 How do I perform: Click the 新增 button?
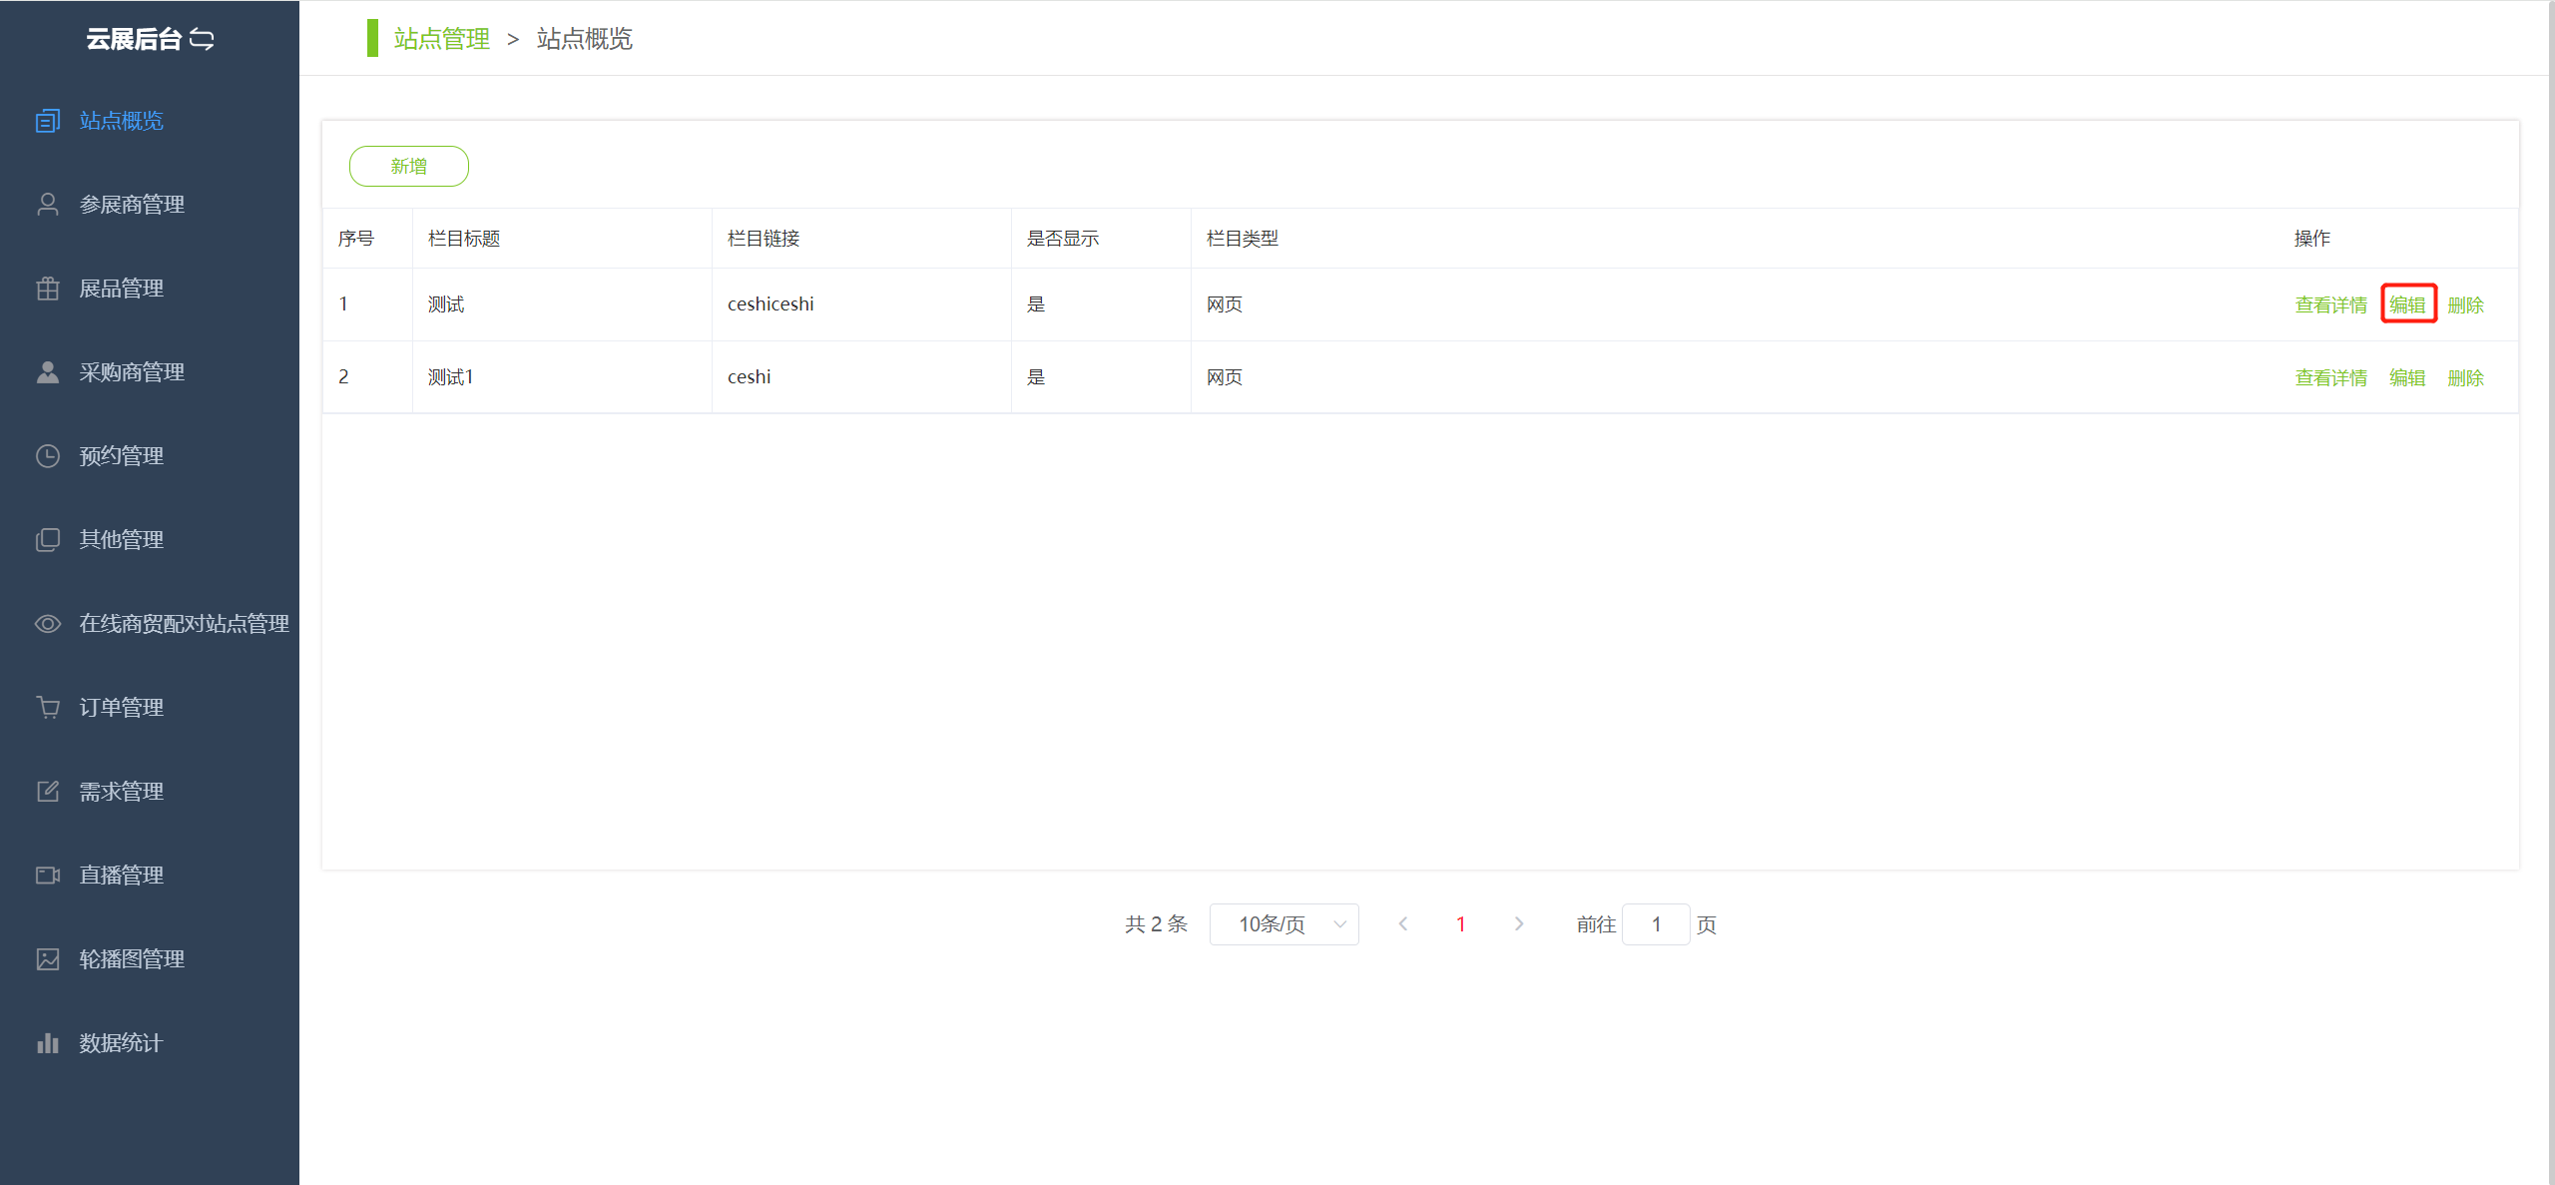click(409, 167)
